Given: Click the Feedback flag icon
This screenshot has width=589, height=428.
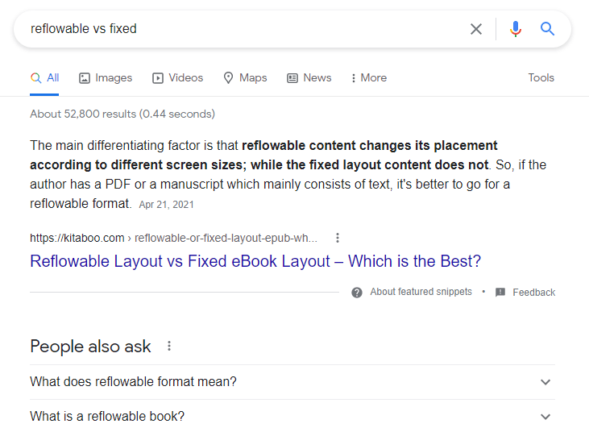Looking at the screenshot, I should (x=500, y=292).
